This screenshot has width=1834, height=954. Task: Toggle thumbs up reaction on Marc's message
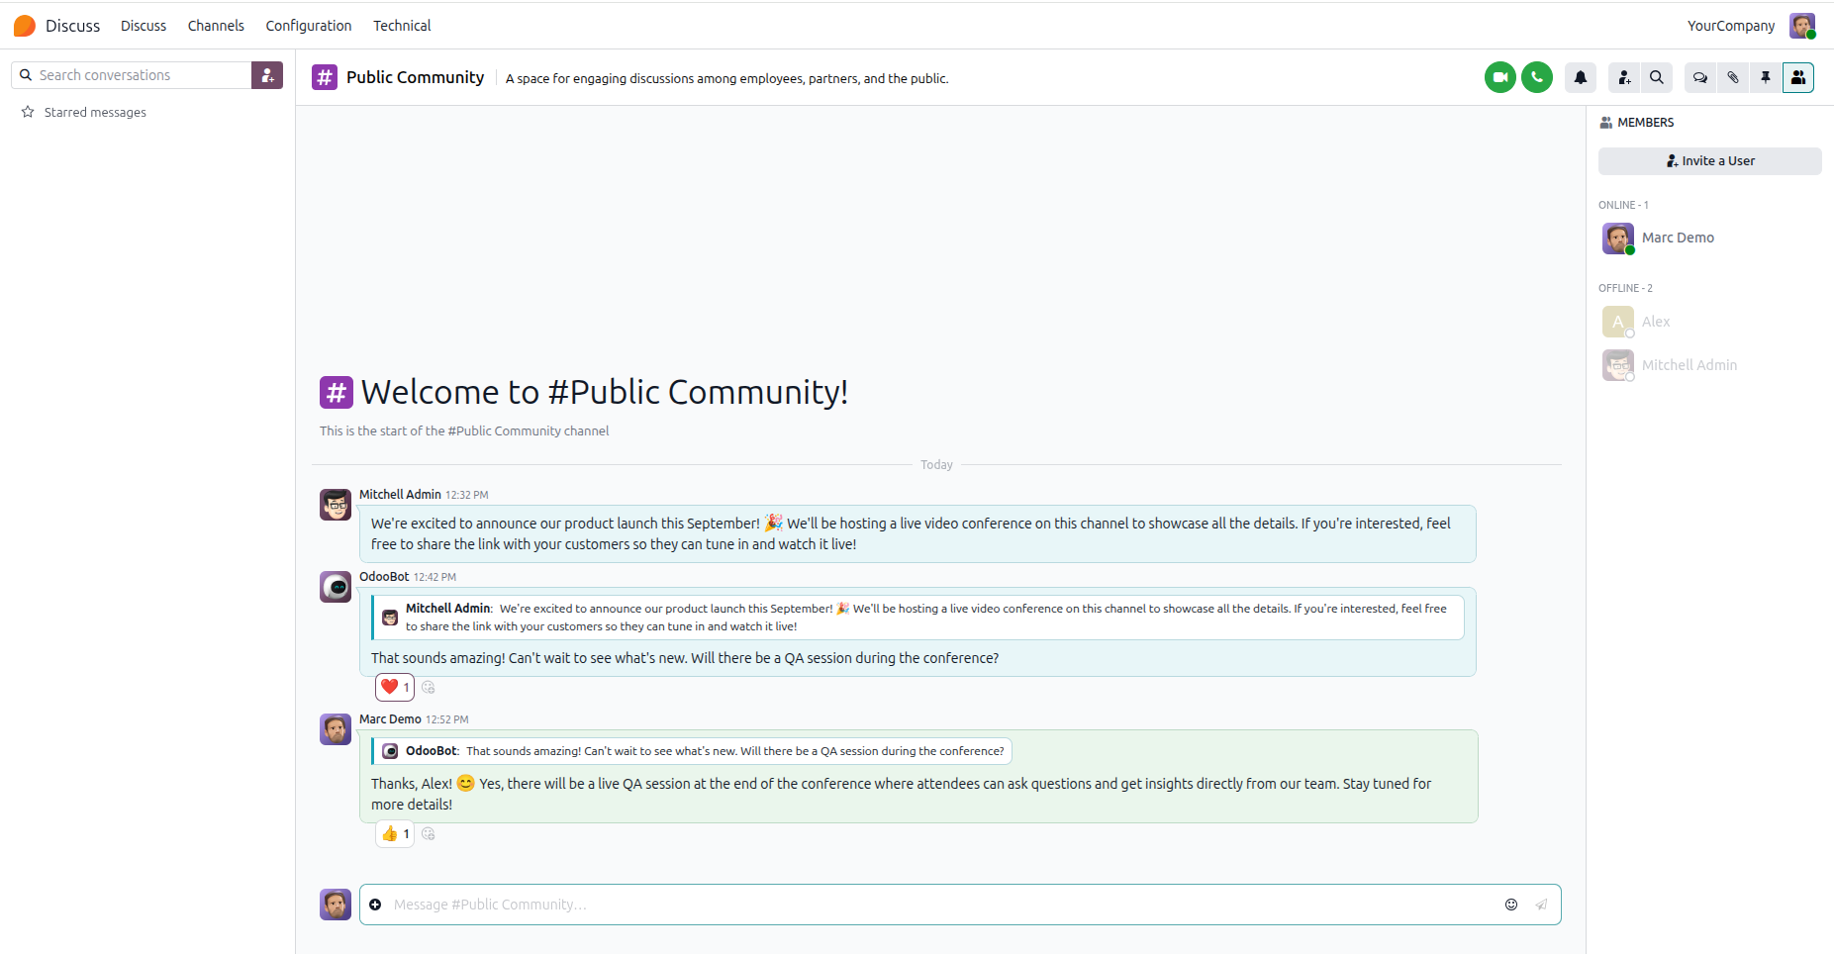pos(394,833)
